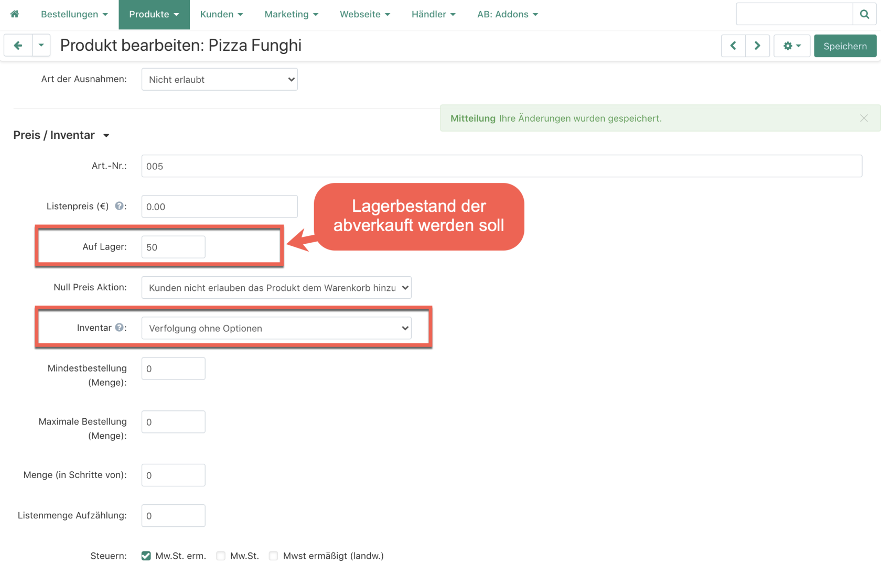
Task: Click the Mindestbestellung quantity field
Action: pyautogui.click(x=173, y=368)
